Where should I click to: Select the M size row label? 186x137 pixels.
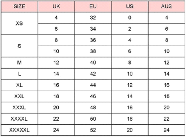coord(20,63)
